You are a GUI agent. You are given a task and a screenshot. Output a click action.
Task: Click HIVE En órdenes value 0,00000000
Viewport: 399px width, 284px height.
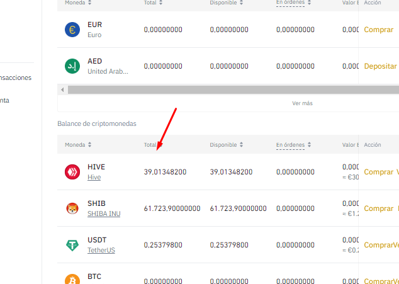295,172
